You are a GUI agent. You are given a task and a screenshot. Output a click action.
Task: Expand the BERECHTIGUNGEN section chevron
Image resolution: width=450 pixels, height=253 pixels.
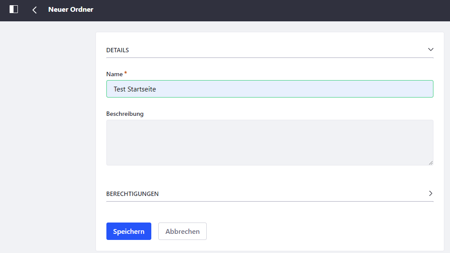[x=430, y=193]
